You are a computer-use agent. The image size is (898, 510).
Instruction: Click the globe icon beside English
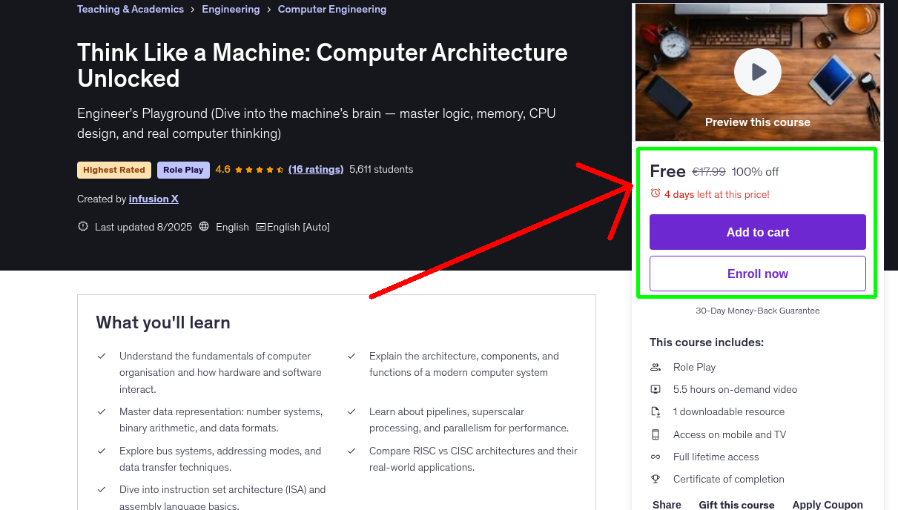point(204,226)
